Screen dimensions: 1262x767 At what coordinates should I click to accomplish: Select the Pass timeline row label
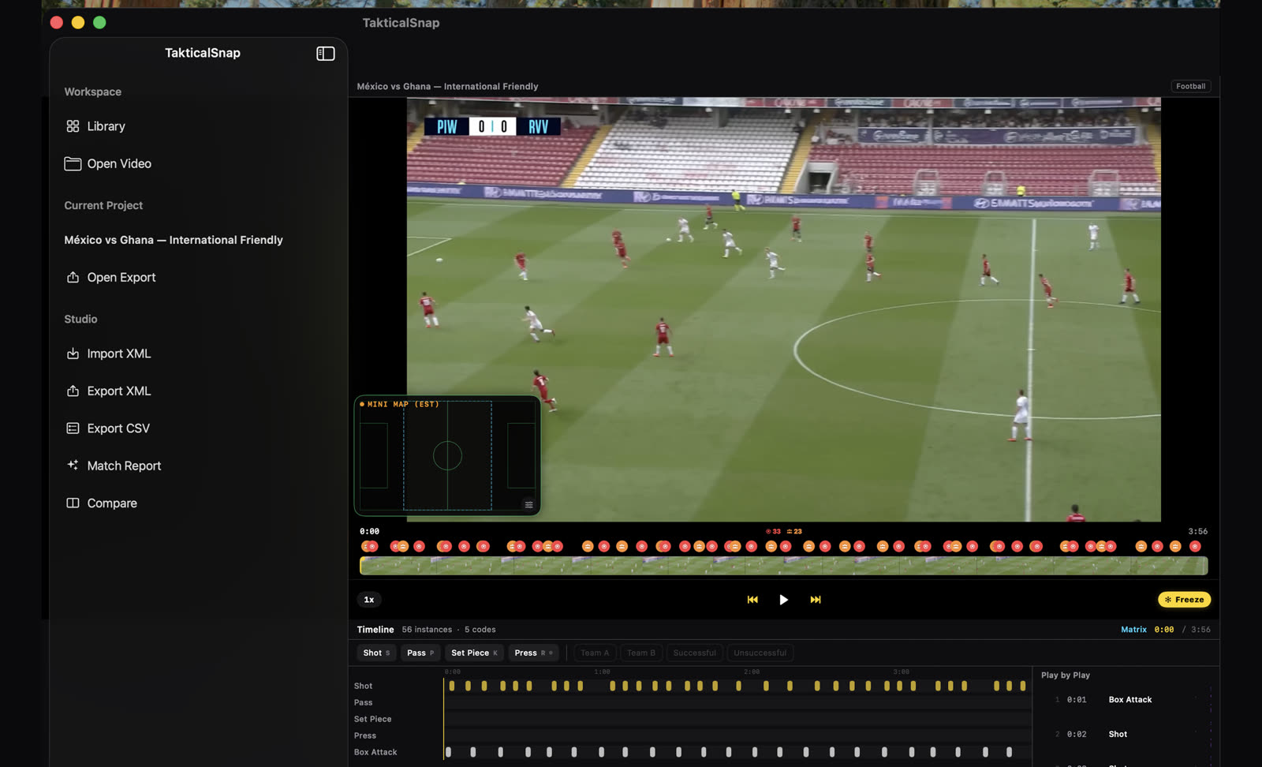363,702
